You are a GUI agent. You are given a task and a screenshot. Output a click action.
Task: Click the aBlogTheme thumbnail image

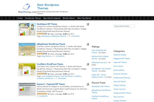(x=27, y=49)
